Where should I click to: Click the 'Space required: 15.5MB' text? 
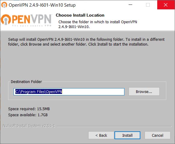tap(29, 109)
